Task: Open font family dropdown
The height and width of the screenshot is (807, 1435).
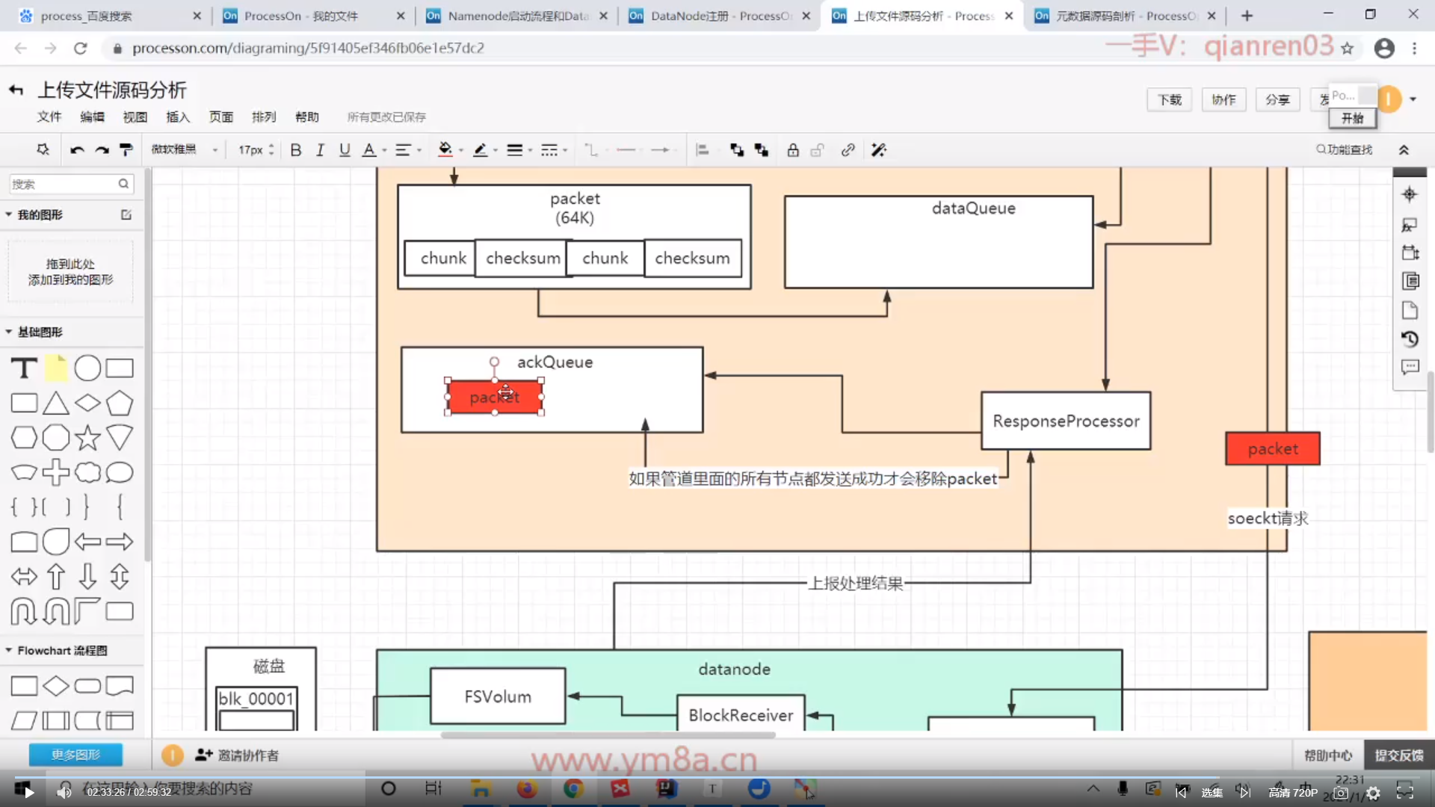Action: [184, 150]
